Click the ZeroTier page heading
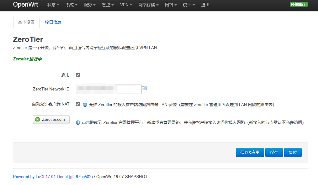 point(28,39)
